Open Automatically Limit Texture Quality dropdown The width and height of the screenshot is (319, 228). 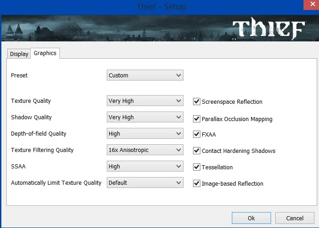pyautogui.click(x=145, y=182)
